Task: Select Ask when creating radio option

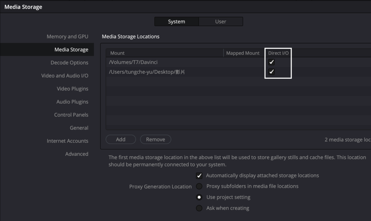Action: pyautogui.click(x=199, y=208)
